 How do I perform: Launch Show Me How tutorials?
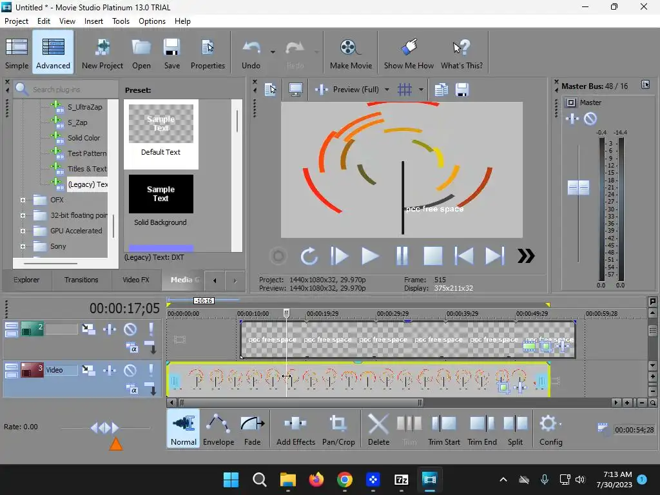(x=409, y=53)
